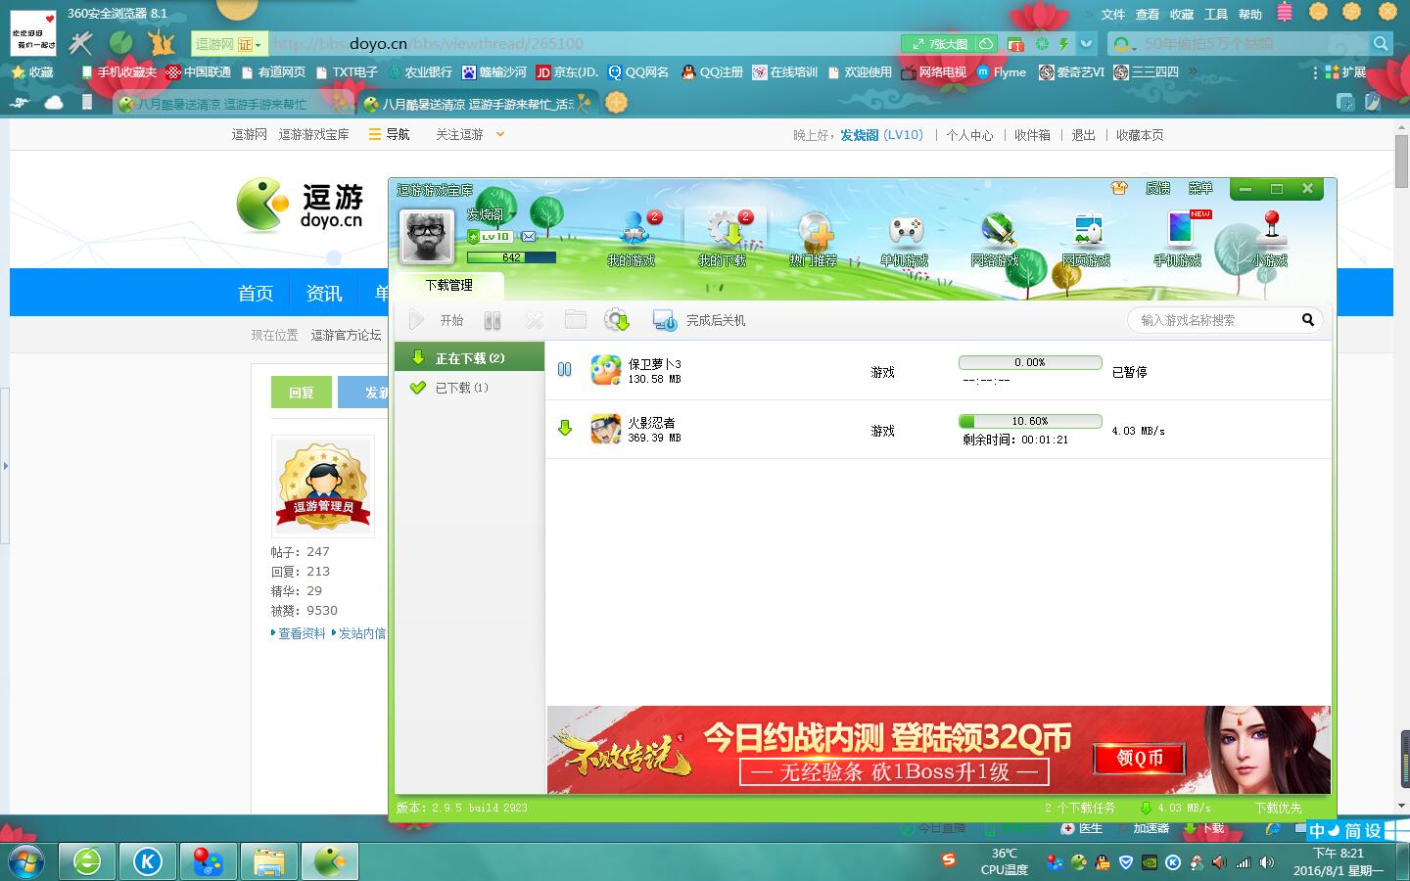
Task: Click the 反馈 feedback link
Action: point(1158,188)
